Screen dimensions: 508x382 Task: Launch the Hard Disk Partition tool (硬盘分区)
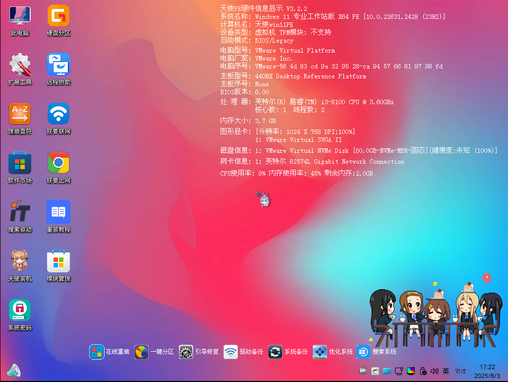[58, 20]
